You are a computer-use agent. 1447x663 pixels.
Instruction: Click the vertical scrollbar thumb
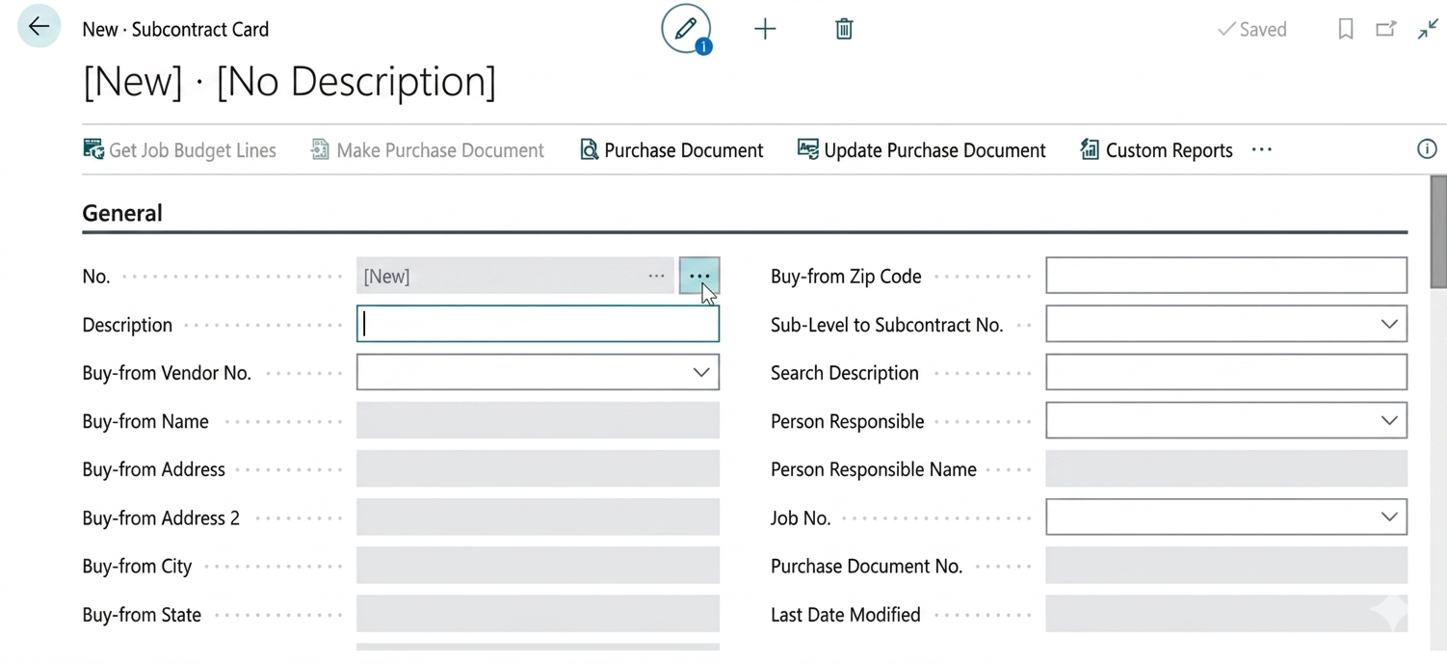coord(1438,231)
